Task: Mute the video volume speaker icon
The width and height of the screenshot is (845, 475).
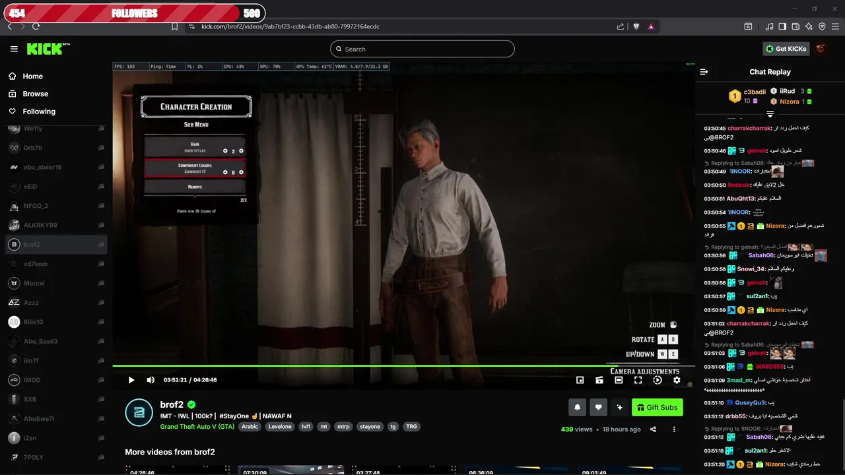Action: tap(151, 380)
